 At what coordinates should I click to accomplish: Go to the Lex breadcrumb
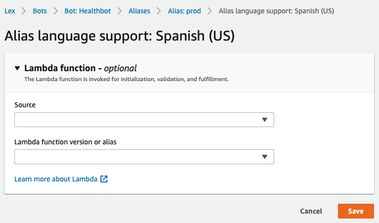(x=9, y=11)
